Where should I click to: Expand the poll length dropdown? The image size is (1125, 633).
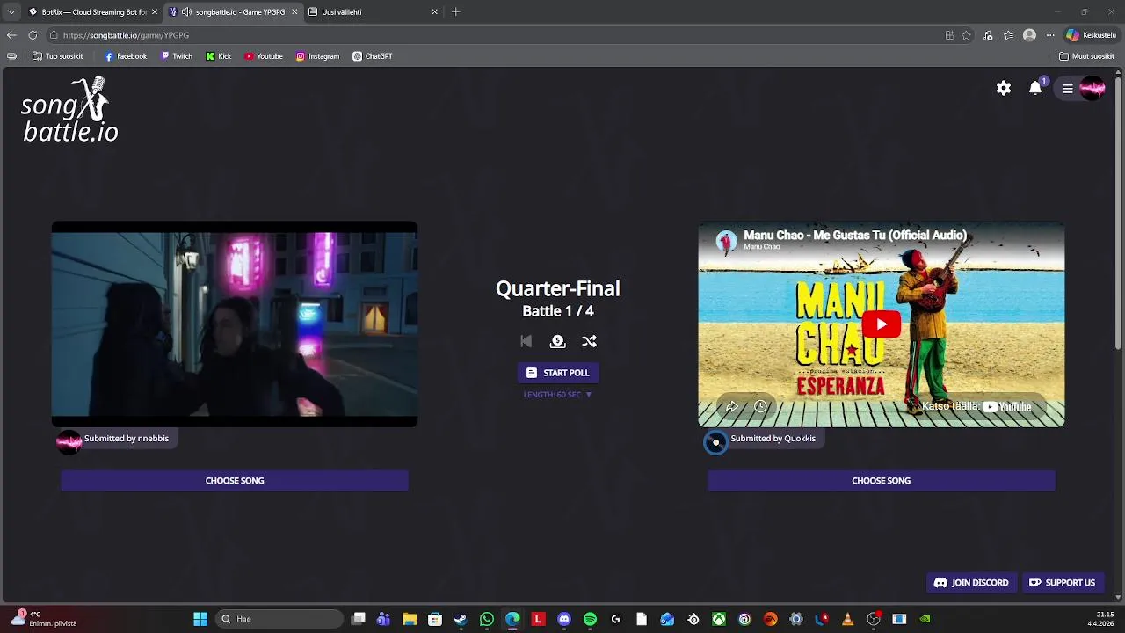[557, 395]
